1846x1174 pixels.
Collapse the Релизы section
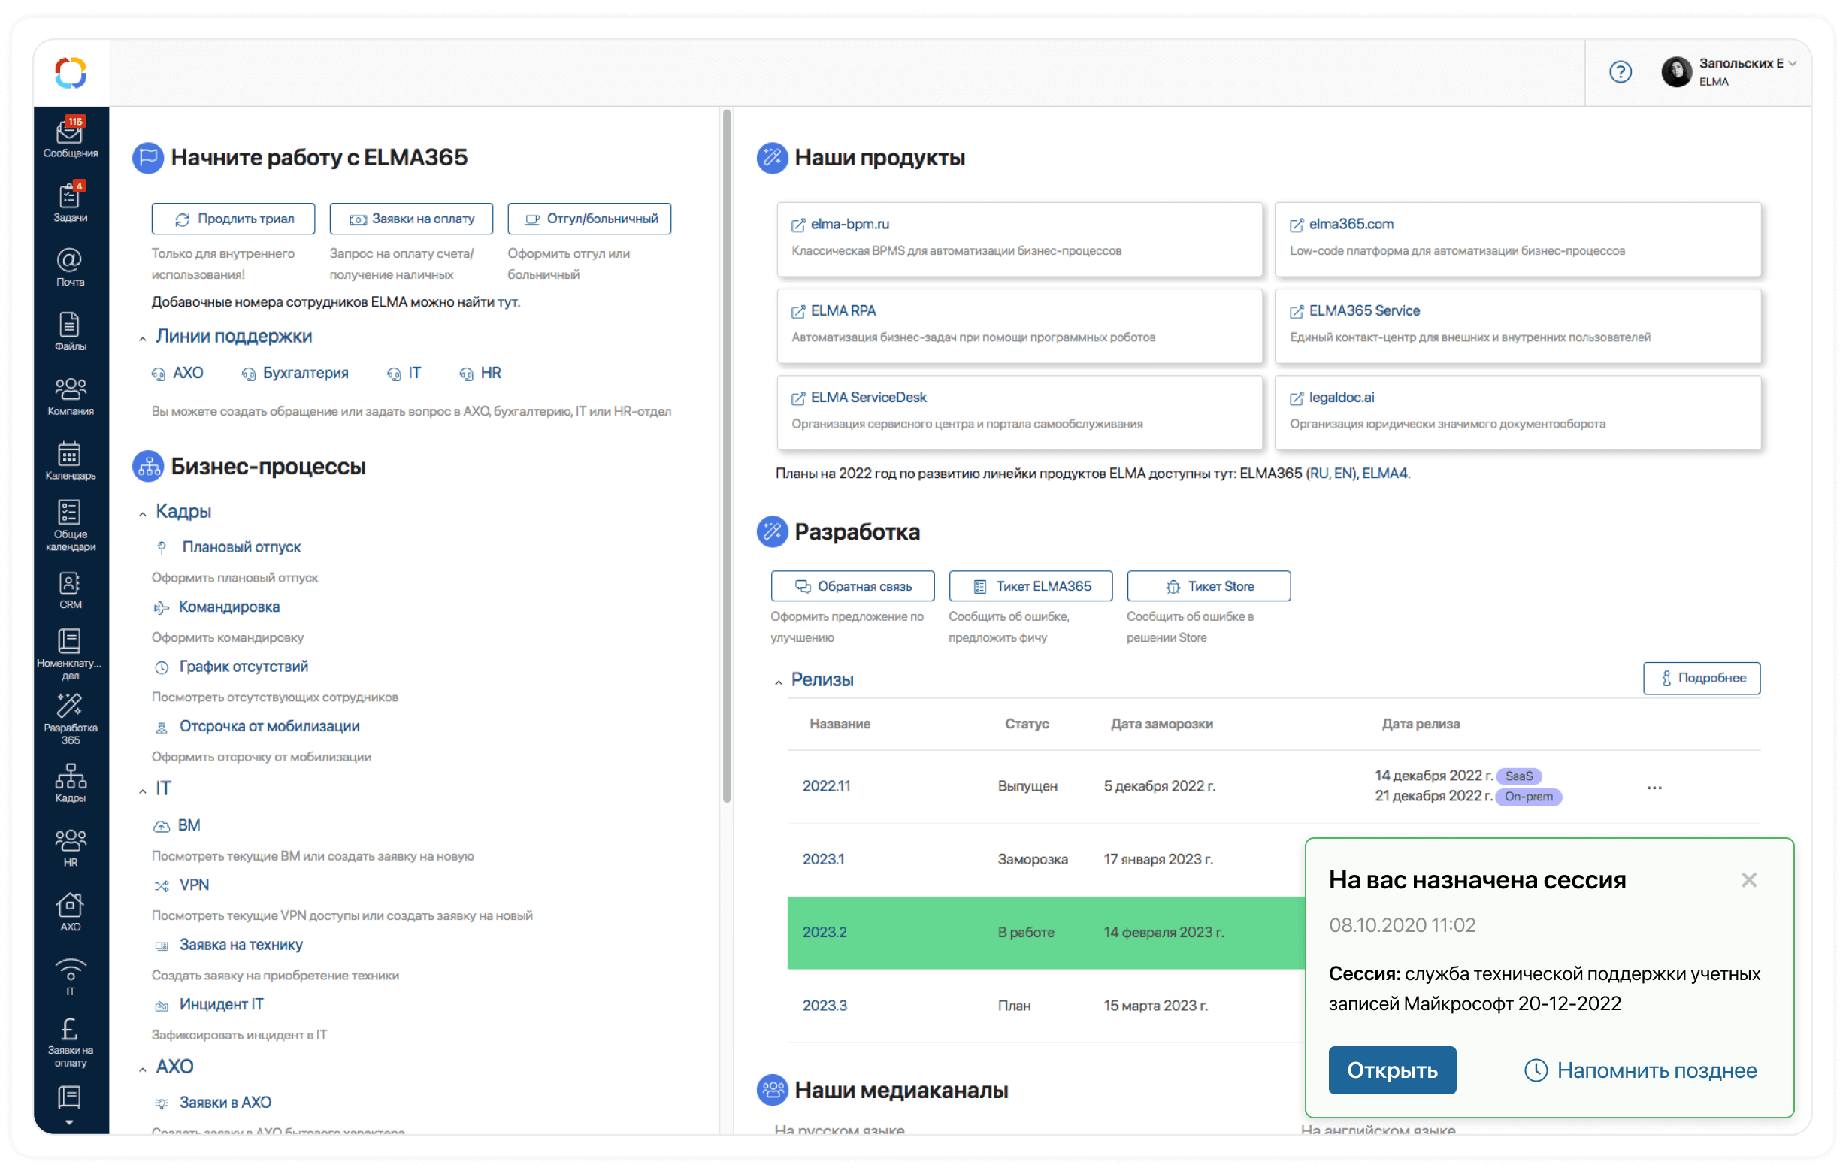coord(778,682)
